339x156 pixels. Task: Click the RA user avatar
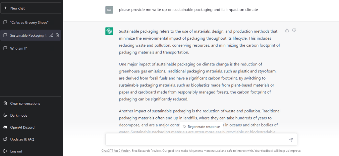[x=109, y=10]
